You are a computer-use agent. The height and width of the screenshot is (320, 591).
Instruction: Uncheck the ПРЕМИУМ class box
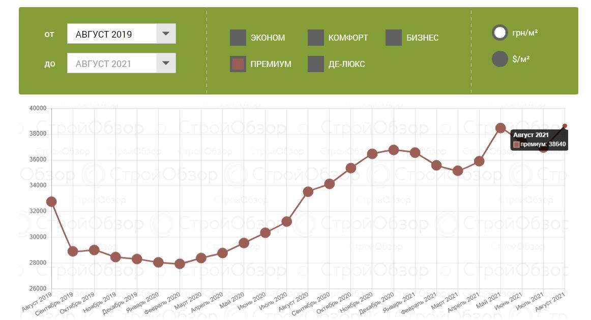[x=238, y=64]
